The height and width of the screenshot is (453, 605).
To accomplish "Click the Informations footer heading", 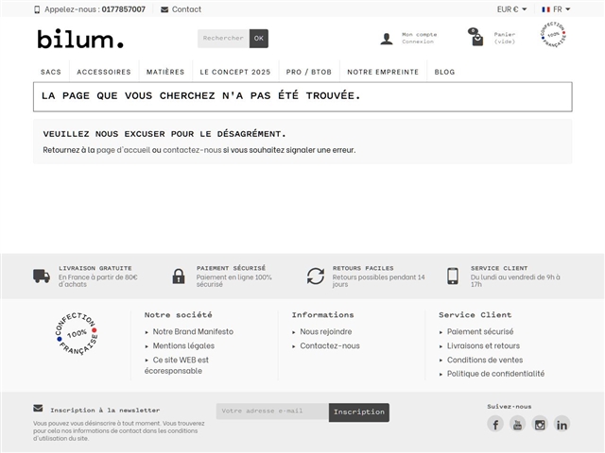I will tap(323, 314).
